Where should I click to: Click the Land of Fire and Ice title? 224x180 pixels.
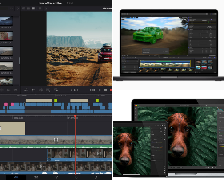point(50,3)
